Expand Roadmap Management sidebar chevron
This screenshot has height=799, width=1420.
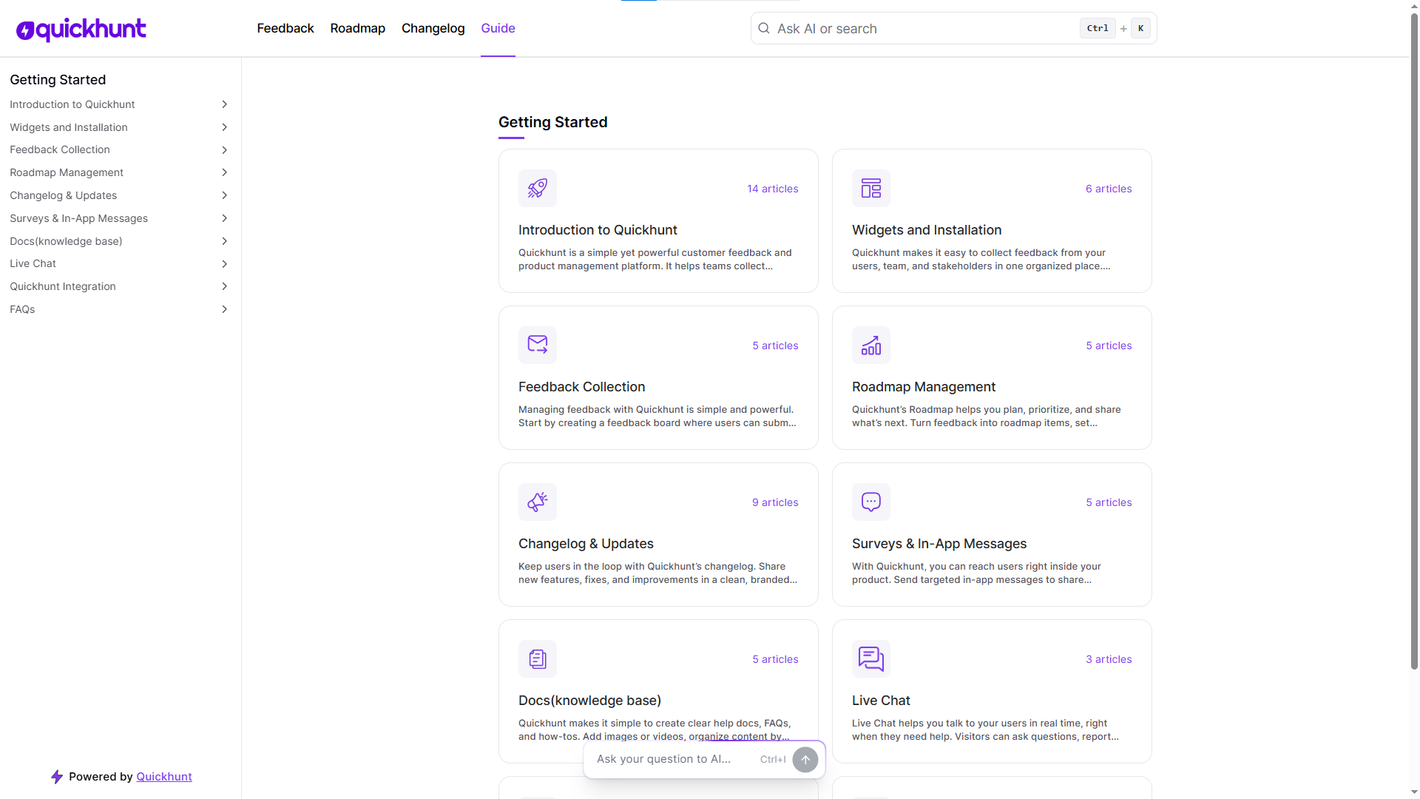coord(225,172)
